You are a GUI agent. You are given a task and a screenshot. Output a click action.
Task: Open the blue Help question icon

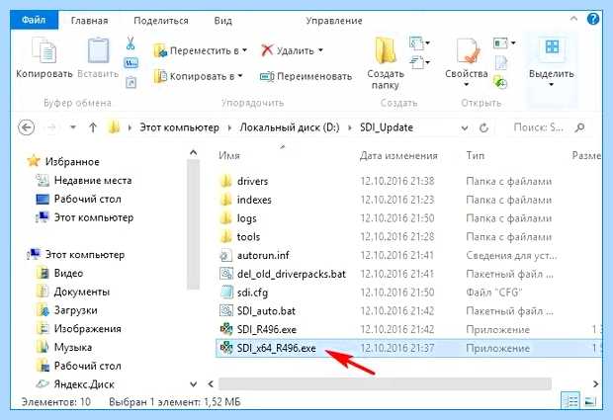[x=593, y=19]
